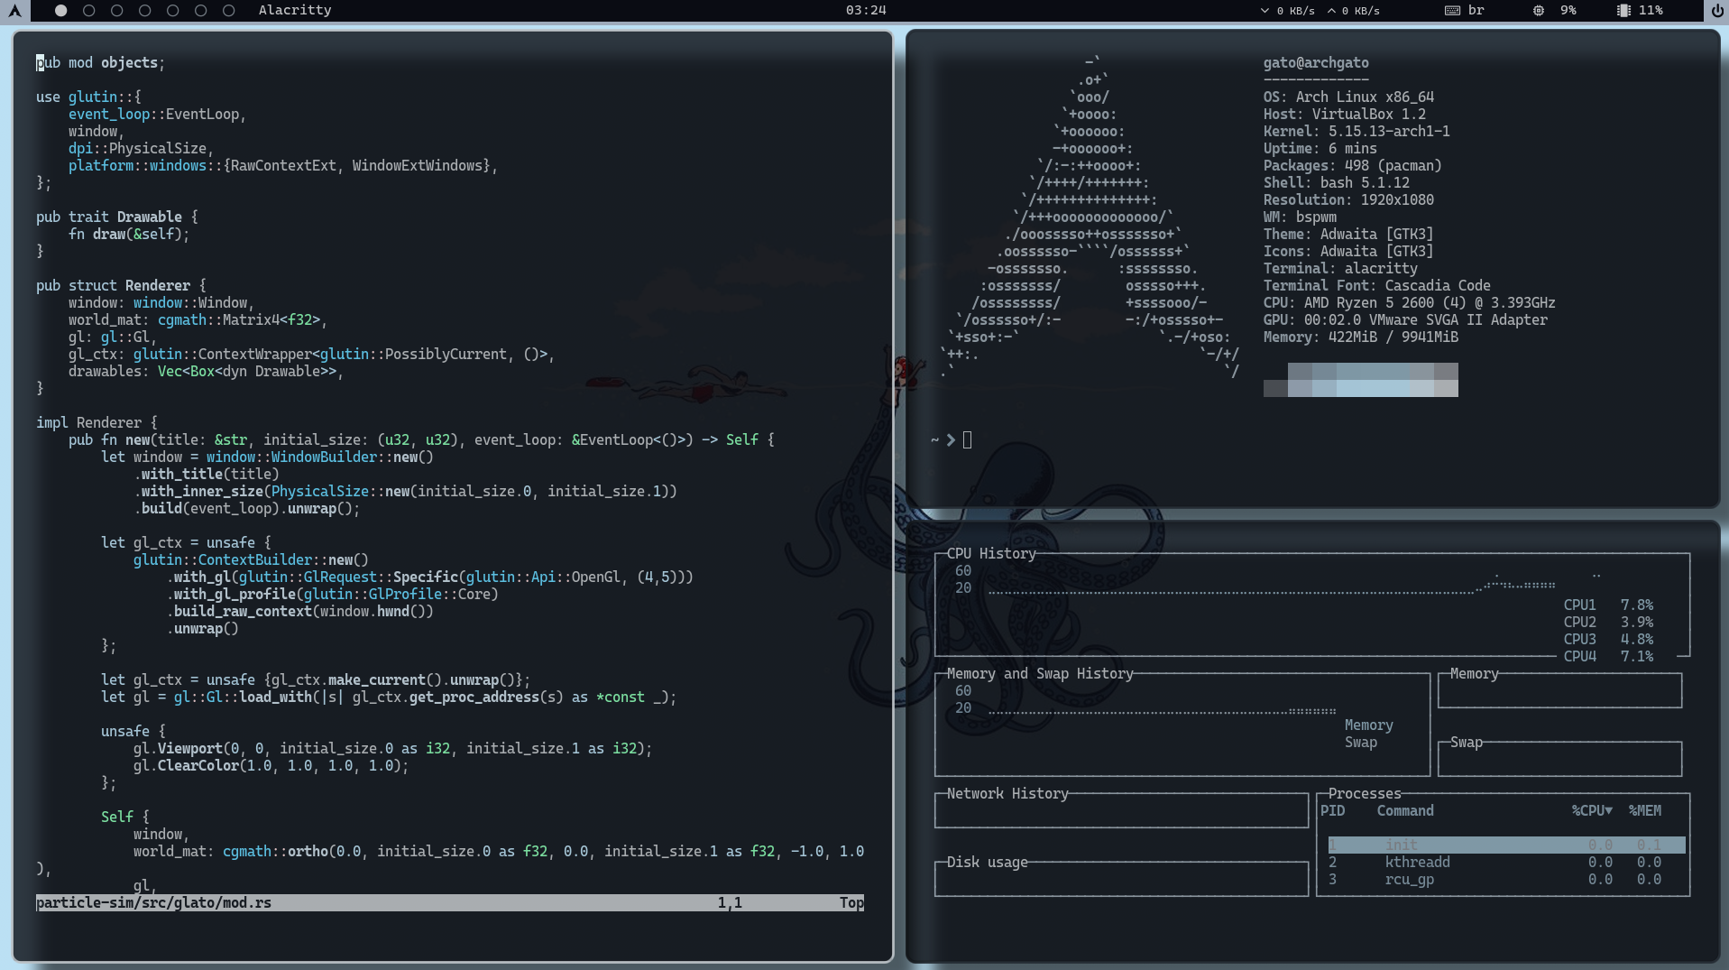Click the 'Terminal Font: Cascadia Code' line

tap(1376, 285)
